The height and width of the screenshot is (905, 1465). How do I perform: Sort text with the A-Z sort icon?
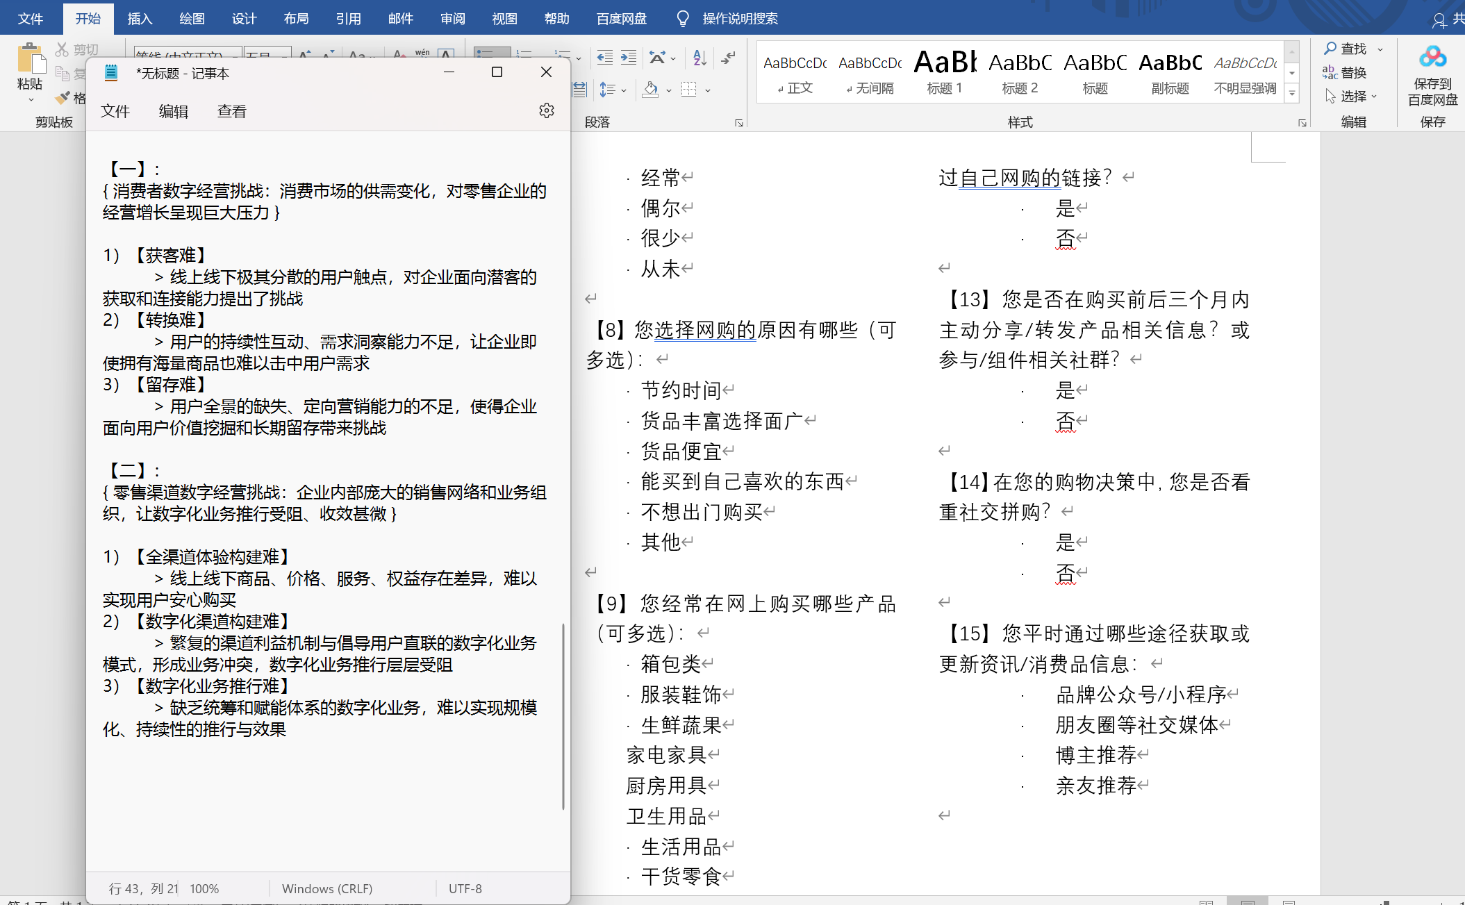[x=699, y=58]
